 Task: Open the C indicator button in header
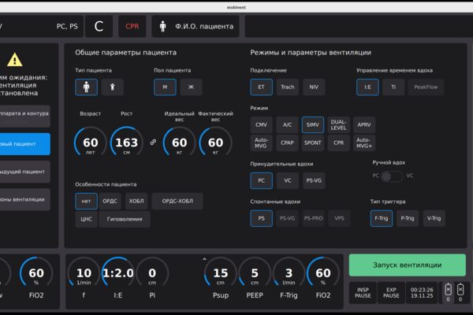pos(99,27)
